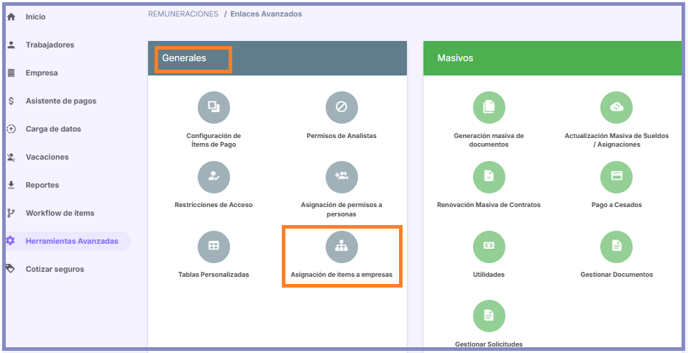The image size is (688, 353).
Task: Open Configuración de Ítems de Pago icon
Action: (214, 108)
